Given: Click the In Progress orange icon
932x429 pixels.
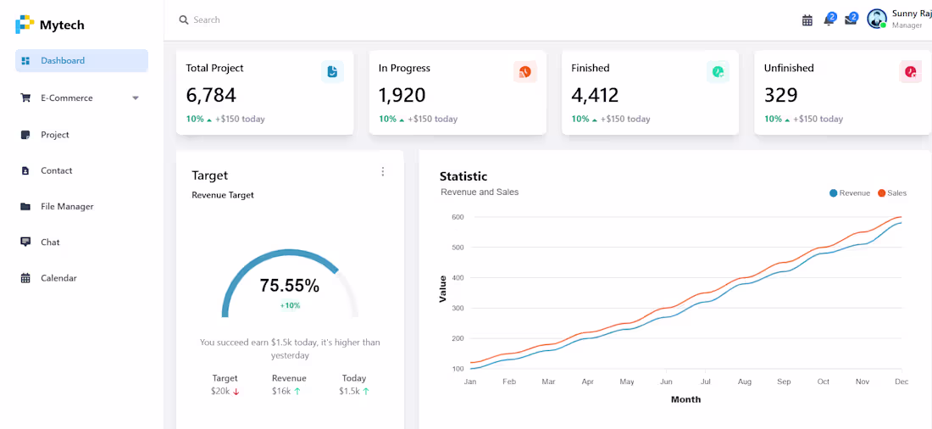Looking at the screenshot, I should [524, 72].
